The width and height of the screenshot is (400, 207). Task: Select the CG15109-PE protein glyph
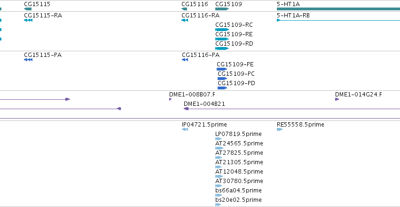(x=222, y=69)
